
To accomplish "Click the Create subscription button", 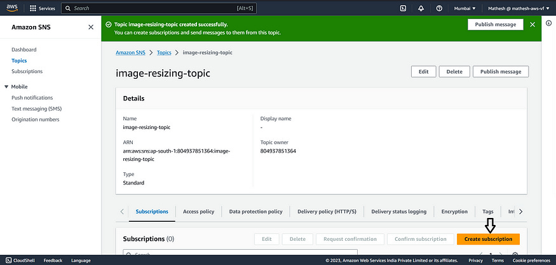I will point(488,239).
